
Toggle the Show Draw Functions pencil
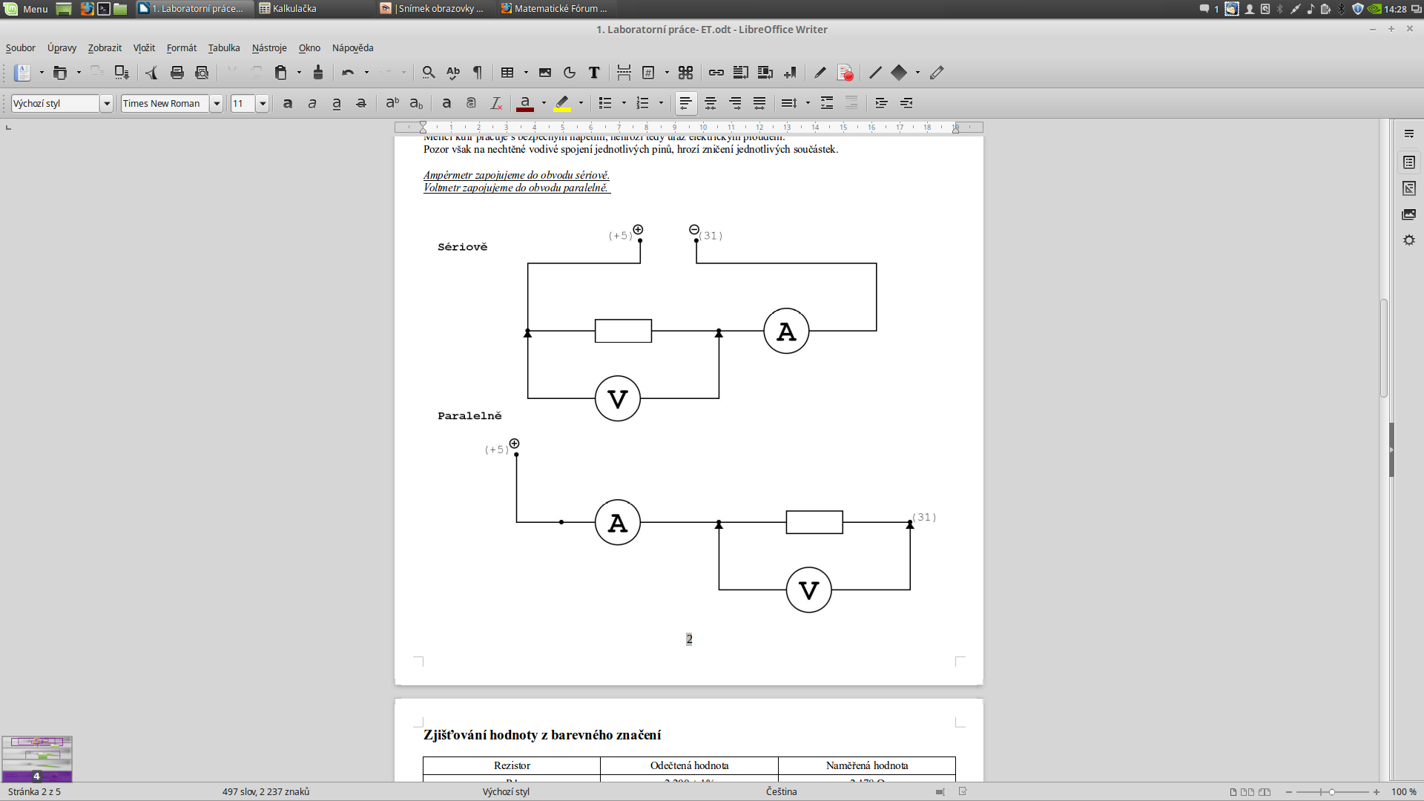pyautogui.click(x=937, y=73)
